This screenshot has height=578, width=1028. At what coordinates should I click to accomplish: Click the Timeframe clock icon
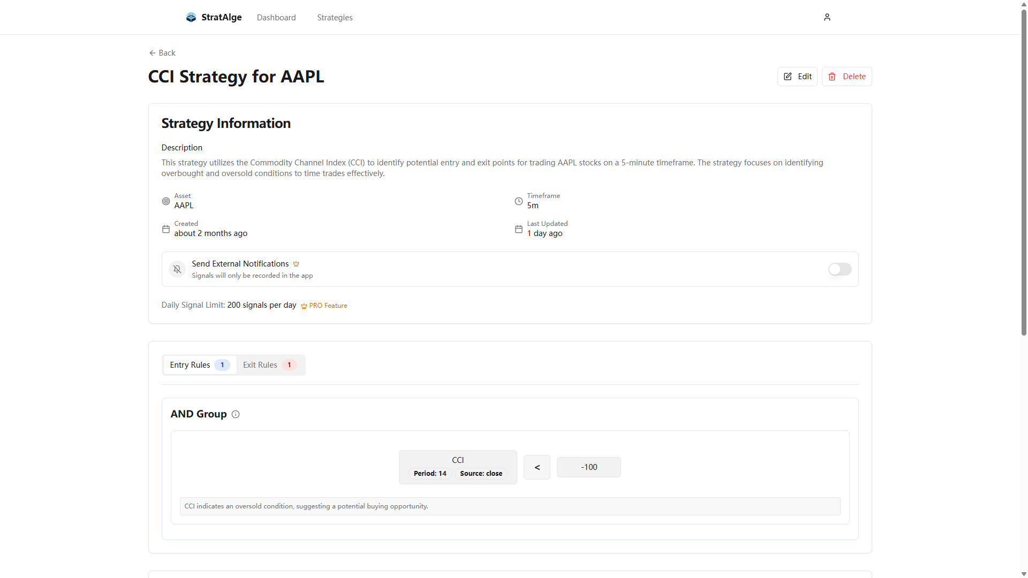click(x=518, y=201)
